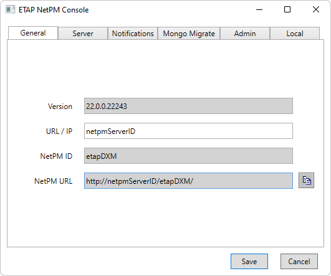Select the Admin tab
The height and width of the screenshot is (276, 331).
[x=245, y=34]
